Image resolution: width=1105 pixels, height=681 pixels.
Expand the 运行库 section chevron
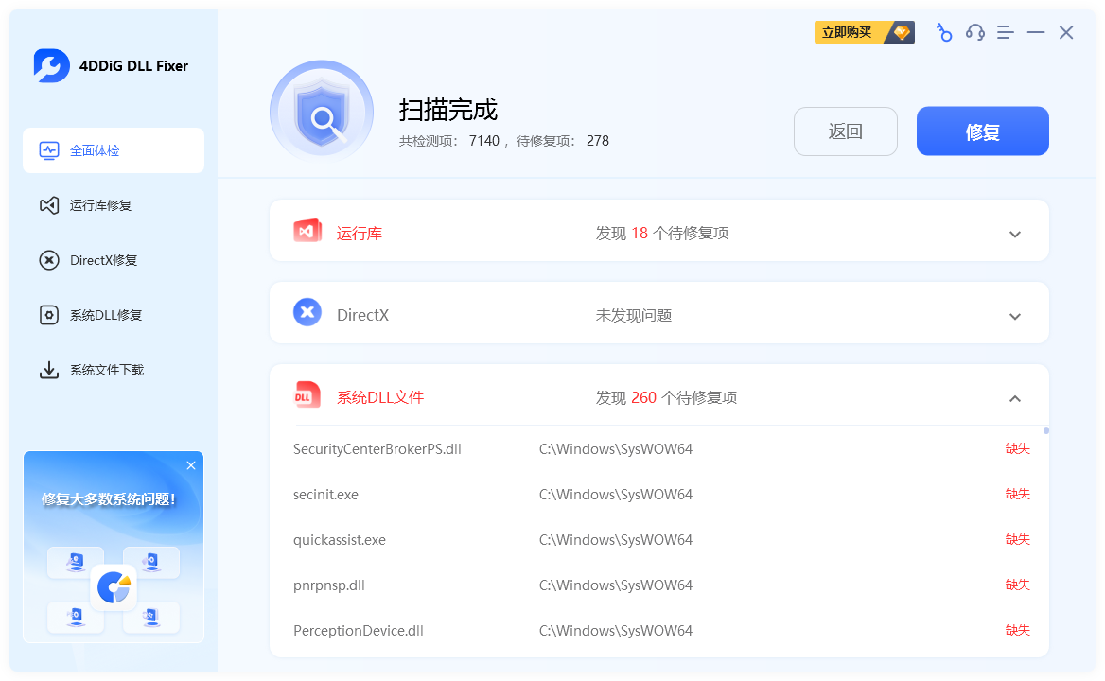tap(1015, 235)
